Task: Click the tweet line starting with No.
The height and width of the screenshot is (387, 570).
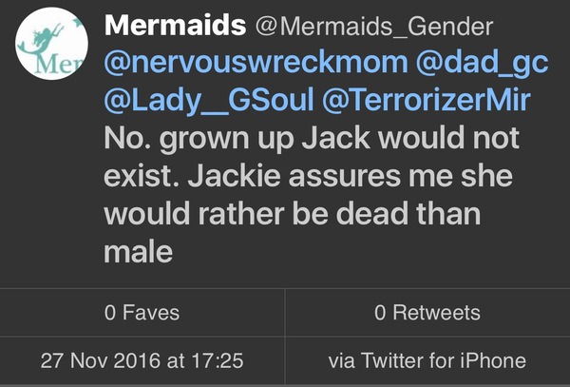Action: tap(312, 138)
